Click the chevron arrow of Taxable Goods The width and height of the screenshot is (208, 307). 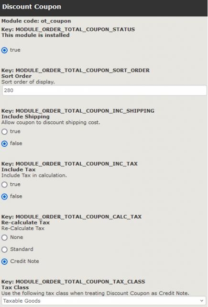pos(202,301)
